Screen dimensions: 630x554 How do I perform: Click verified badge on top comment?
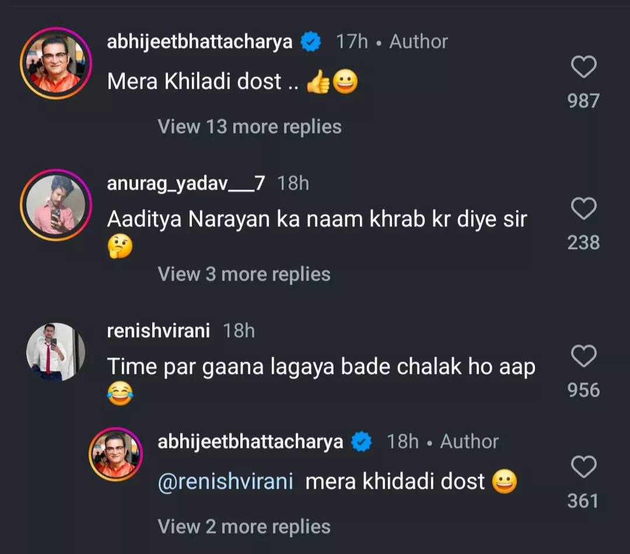coord(311,41)
